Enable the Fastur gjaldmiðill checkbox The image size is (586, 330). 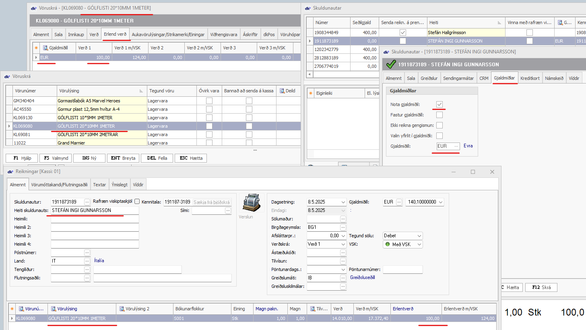[x=439, y=115]
